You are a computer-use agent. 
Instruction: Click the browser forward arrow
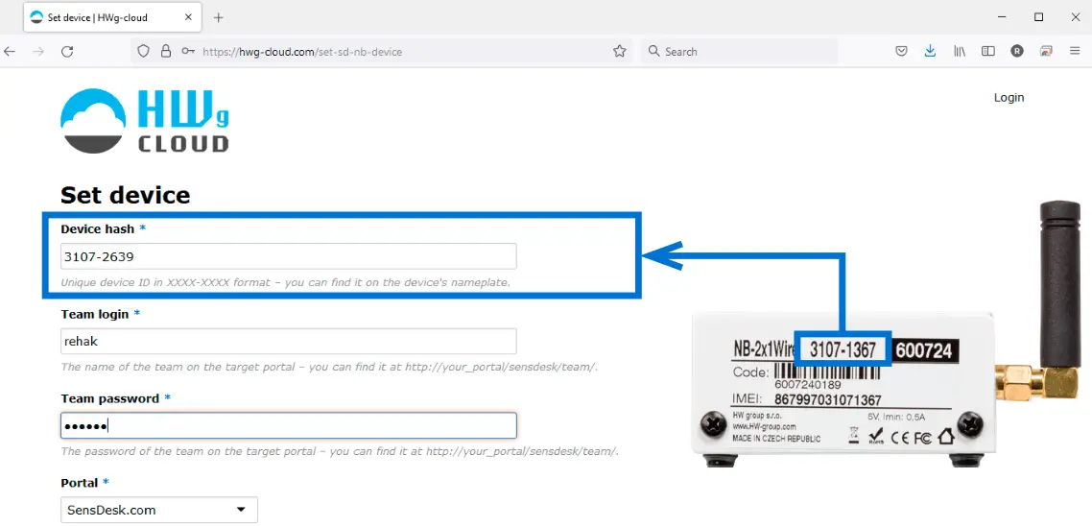coord(38,52)
